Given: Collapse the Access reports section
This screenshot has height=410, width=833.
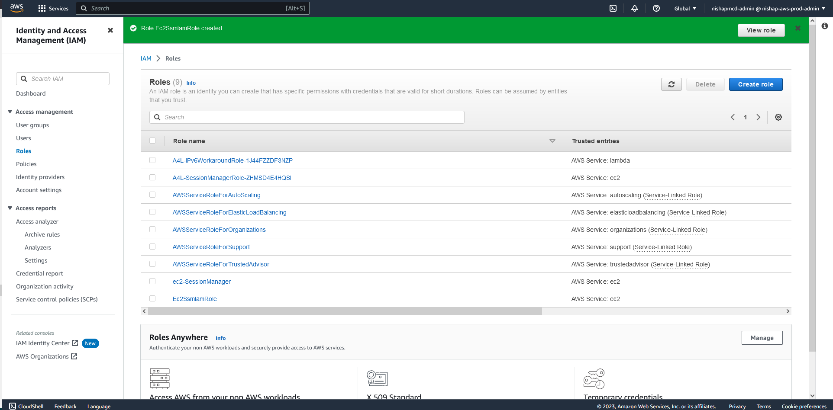Looking at the screenshot, I should click(10, 208).
